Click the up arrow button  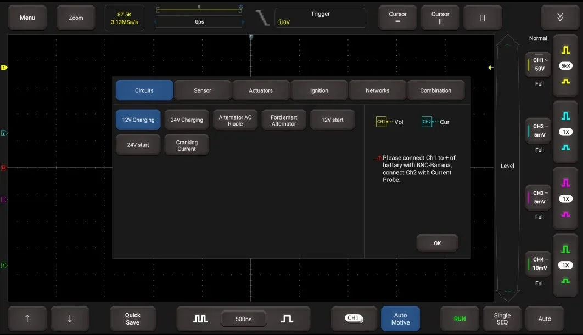[x=27, y=319]
